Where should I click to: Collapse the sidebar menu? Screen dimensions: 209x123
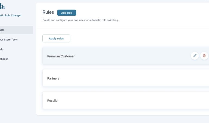point(4,59)
